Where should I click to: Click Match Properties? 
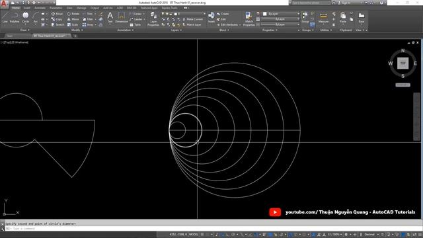(x=249, y=19)
